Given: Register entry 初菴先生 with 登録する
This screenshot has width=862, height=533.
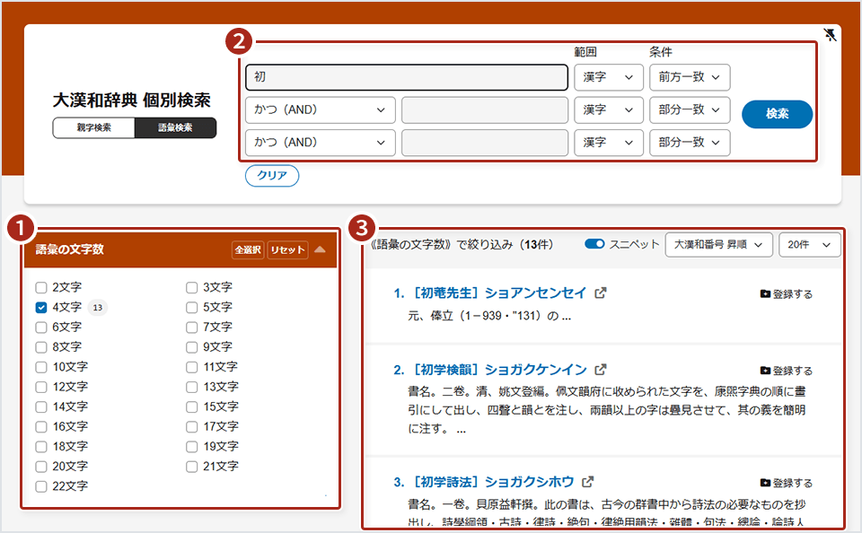Looking at the screenshot, I should point(787,294).
